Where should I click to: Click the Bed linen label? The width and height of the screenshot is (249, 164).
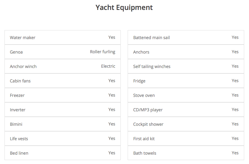(19, 153)
